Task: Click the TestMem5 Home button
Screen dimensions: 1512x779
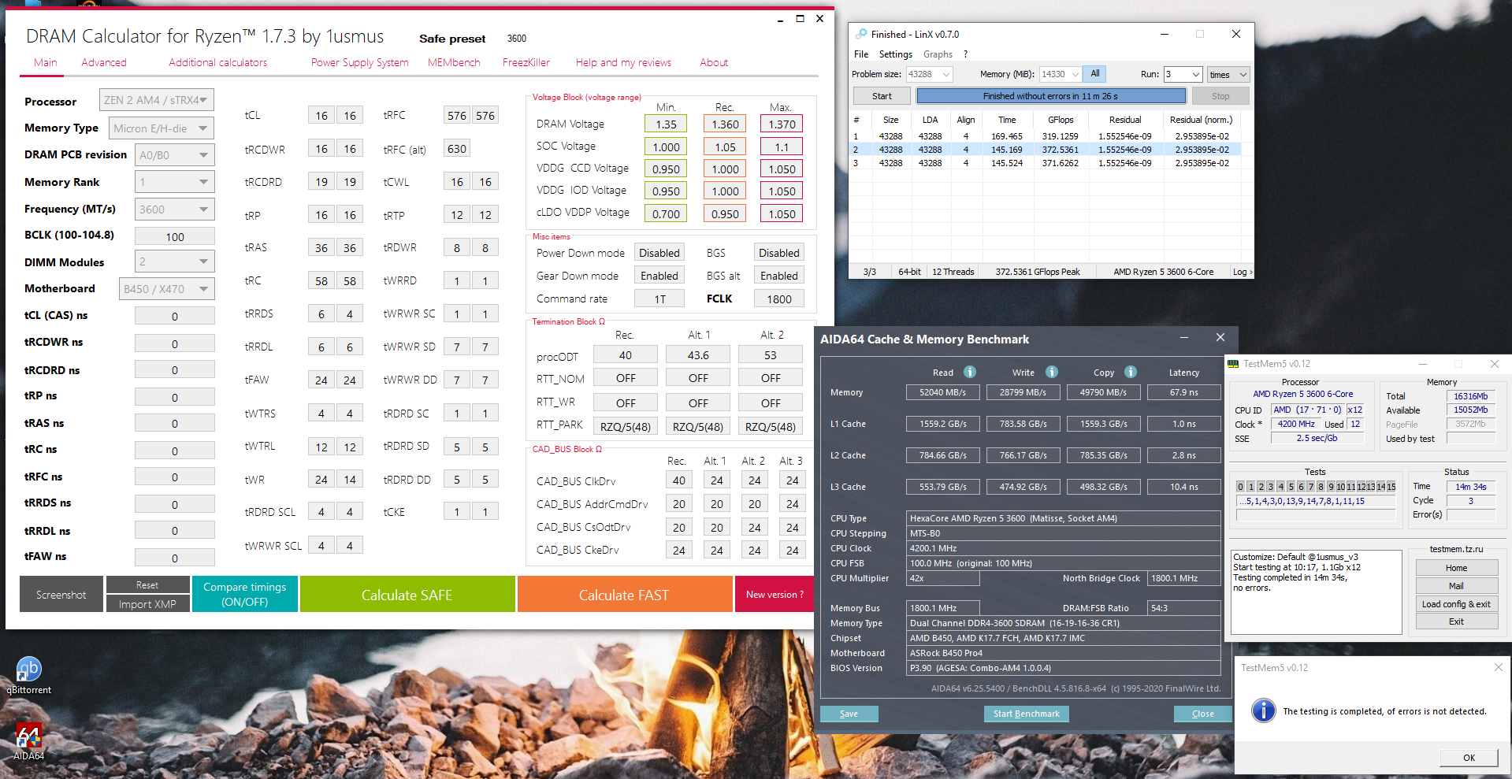Action: 1456,568
